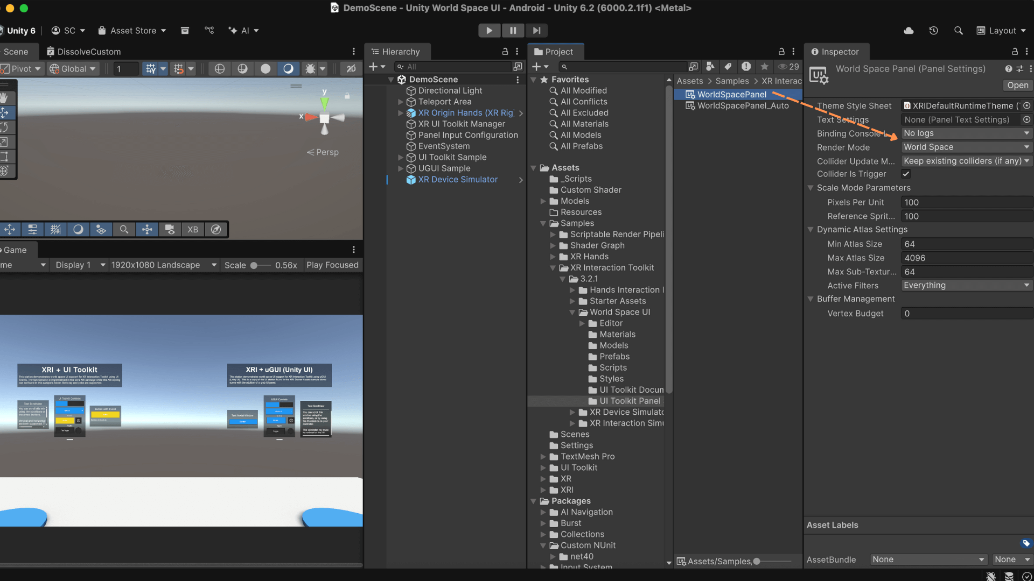Click the debug draw mode bug icon
This screenshot has width=1034, height=581.
310,68
